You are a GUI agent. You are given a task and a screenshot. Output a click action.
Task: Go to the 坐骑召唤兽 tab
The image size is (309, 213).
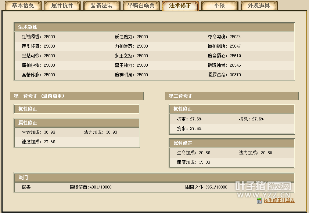pyautogui.click(x=141, y=5)
